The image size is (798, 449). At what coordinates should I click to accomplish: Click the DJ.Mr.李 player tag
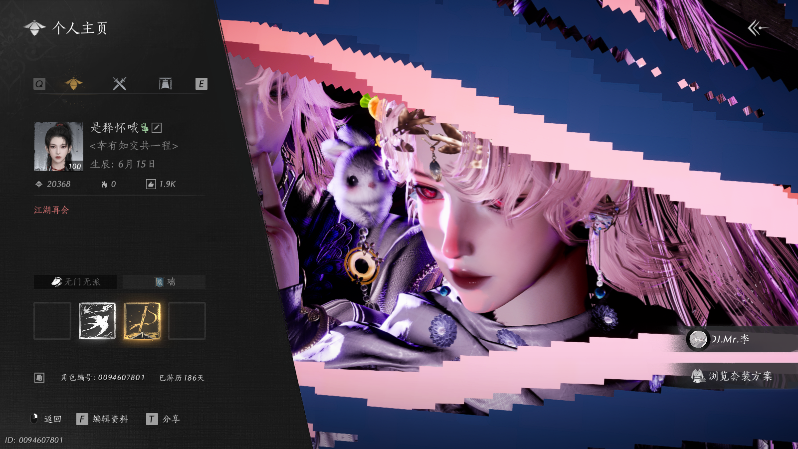[721, 340]
